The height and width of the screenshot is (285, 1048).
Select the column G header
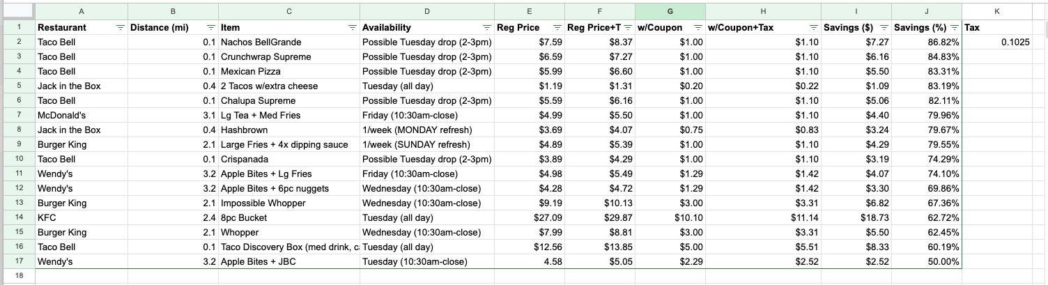[670, 11]
